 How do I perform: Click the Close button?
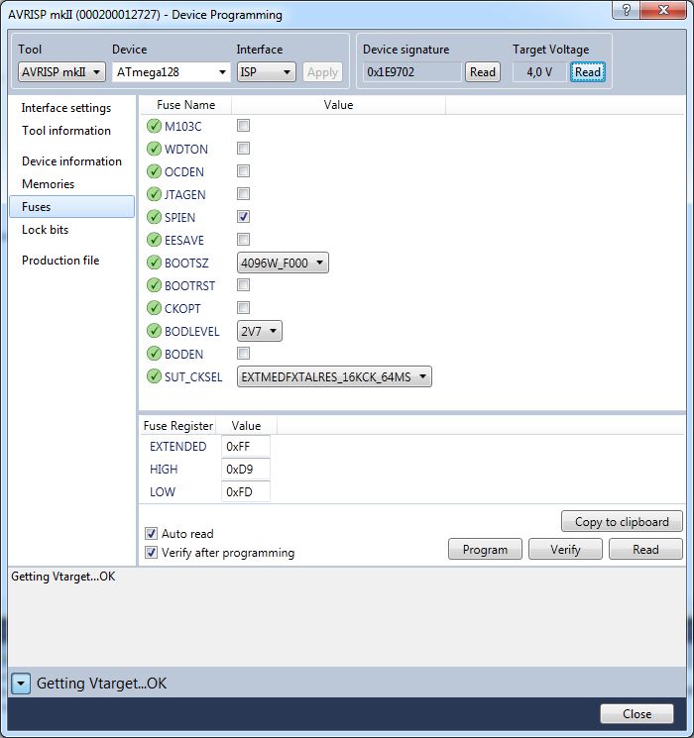tap(636, 714)
